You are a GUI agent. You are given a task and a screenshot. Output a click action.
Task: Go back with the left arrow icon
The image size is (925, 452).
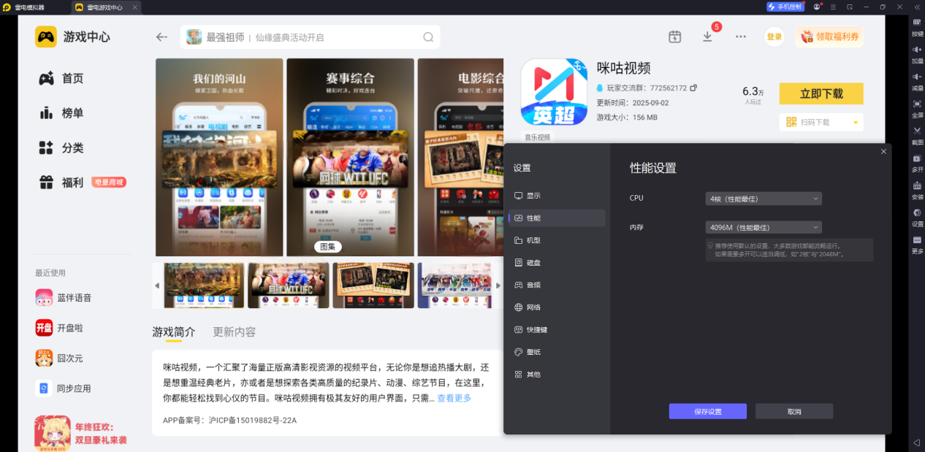pyautogui.click(x=162, y=37)
